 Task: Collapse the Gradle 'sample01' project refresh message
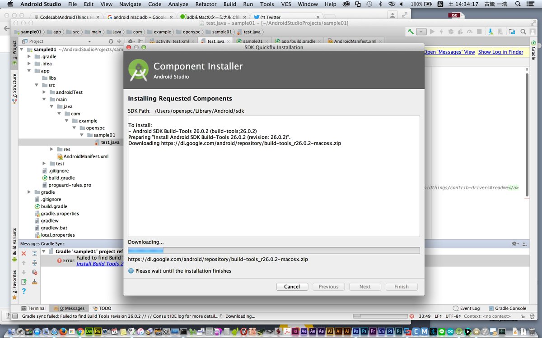pos(44,251)
